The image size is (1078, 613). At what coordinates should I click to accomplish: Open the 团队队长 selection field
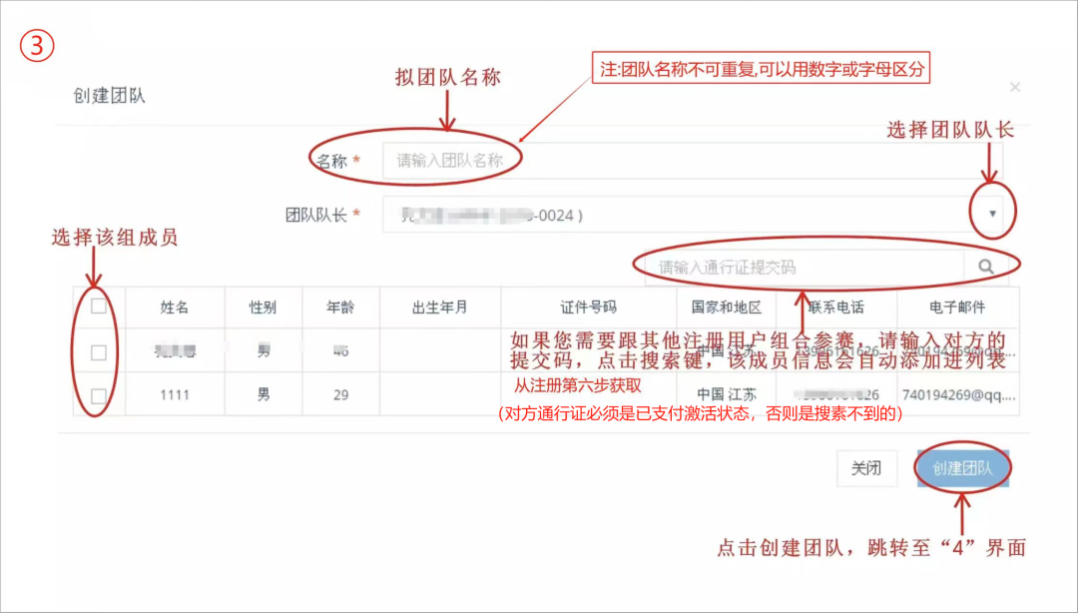click(x=679, y=215)
